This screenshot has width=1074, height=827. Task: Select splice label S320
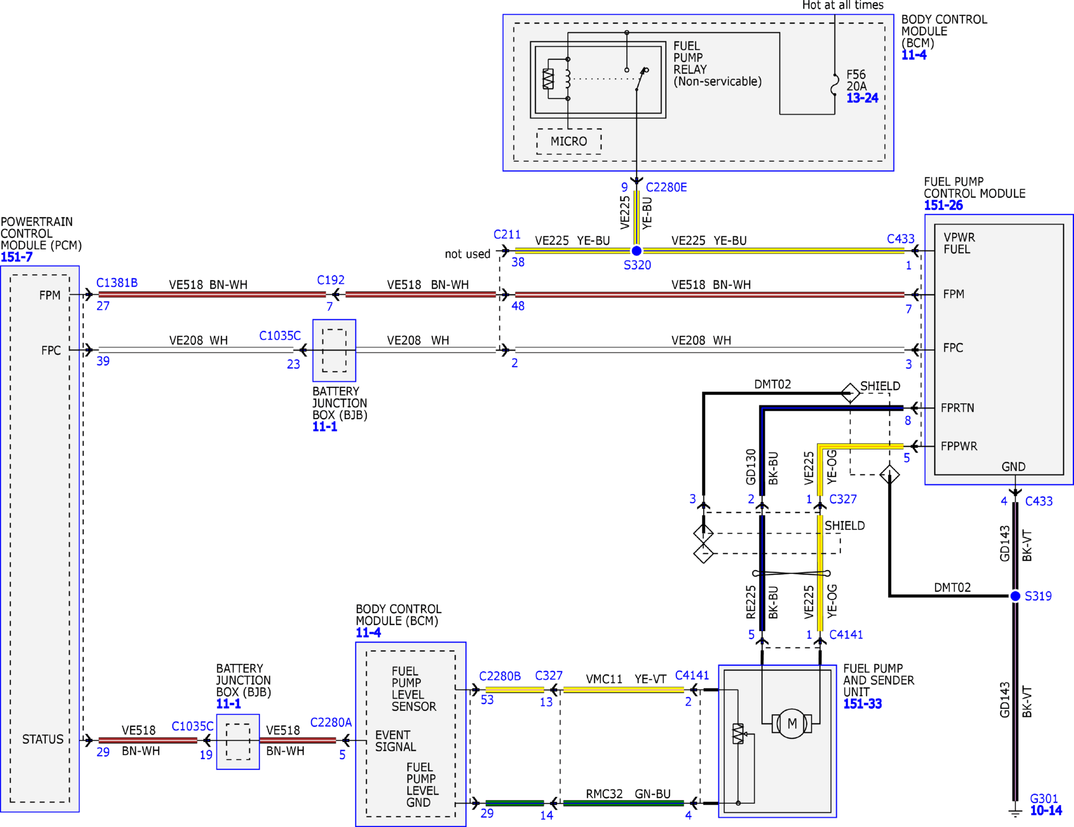coord(637,265)
